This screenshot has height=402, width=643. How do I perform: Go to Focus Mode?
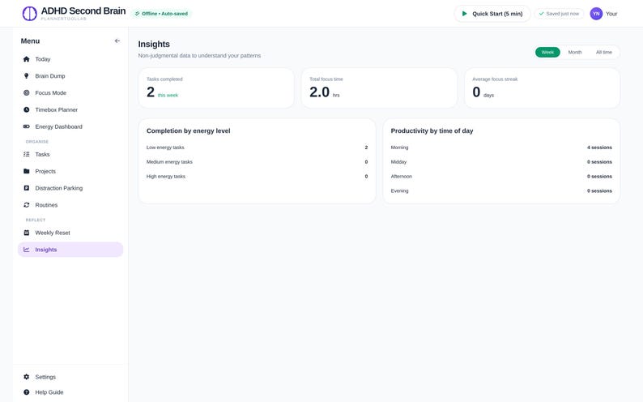70,92
